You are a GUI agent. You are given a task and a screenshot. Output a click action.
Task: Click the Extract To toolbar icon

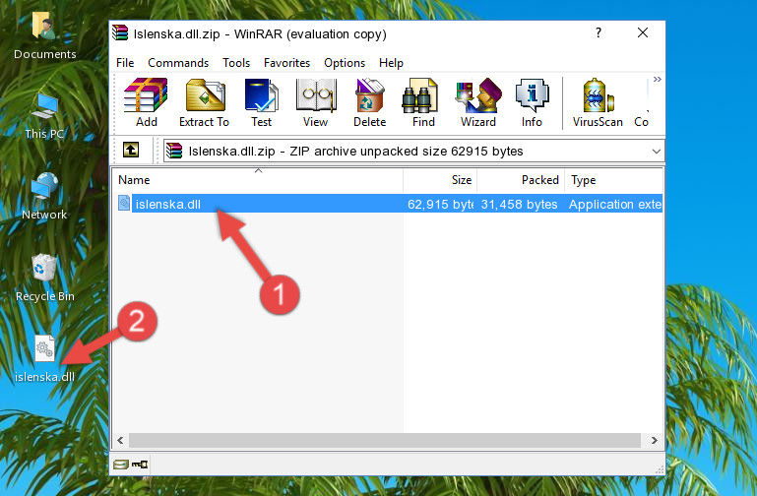[x=204, y=102]
